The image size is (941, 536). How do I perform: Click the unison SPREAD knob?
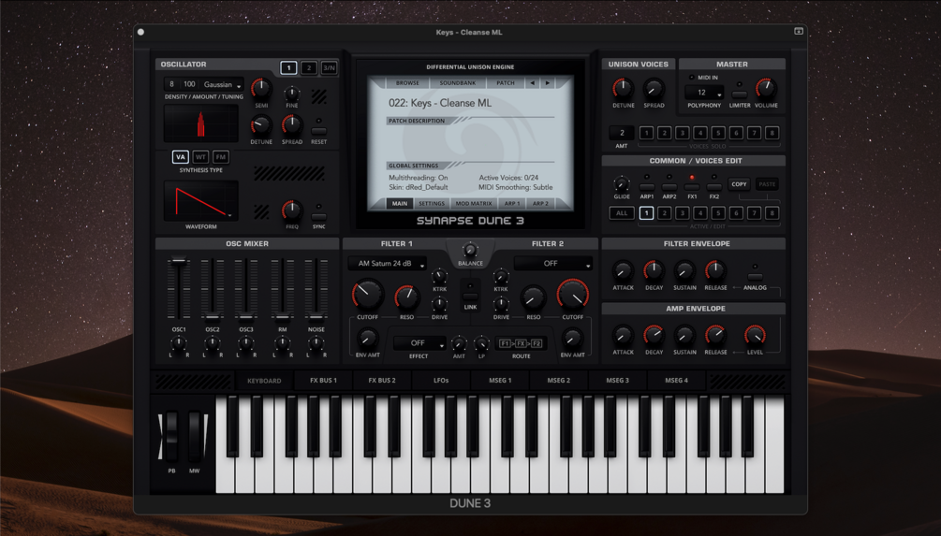[x=654, y=89]
